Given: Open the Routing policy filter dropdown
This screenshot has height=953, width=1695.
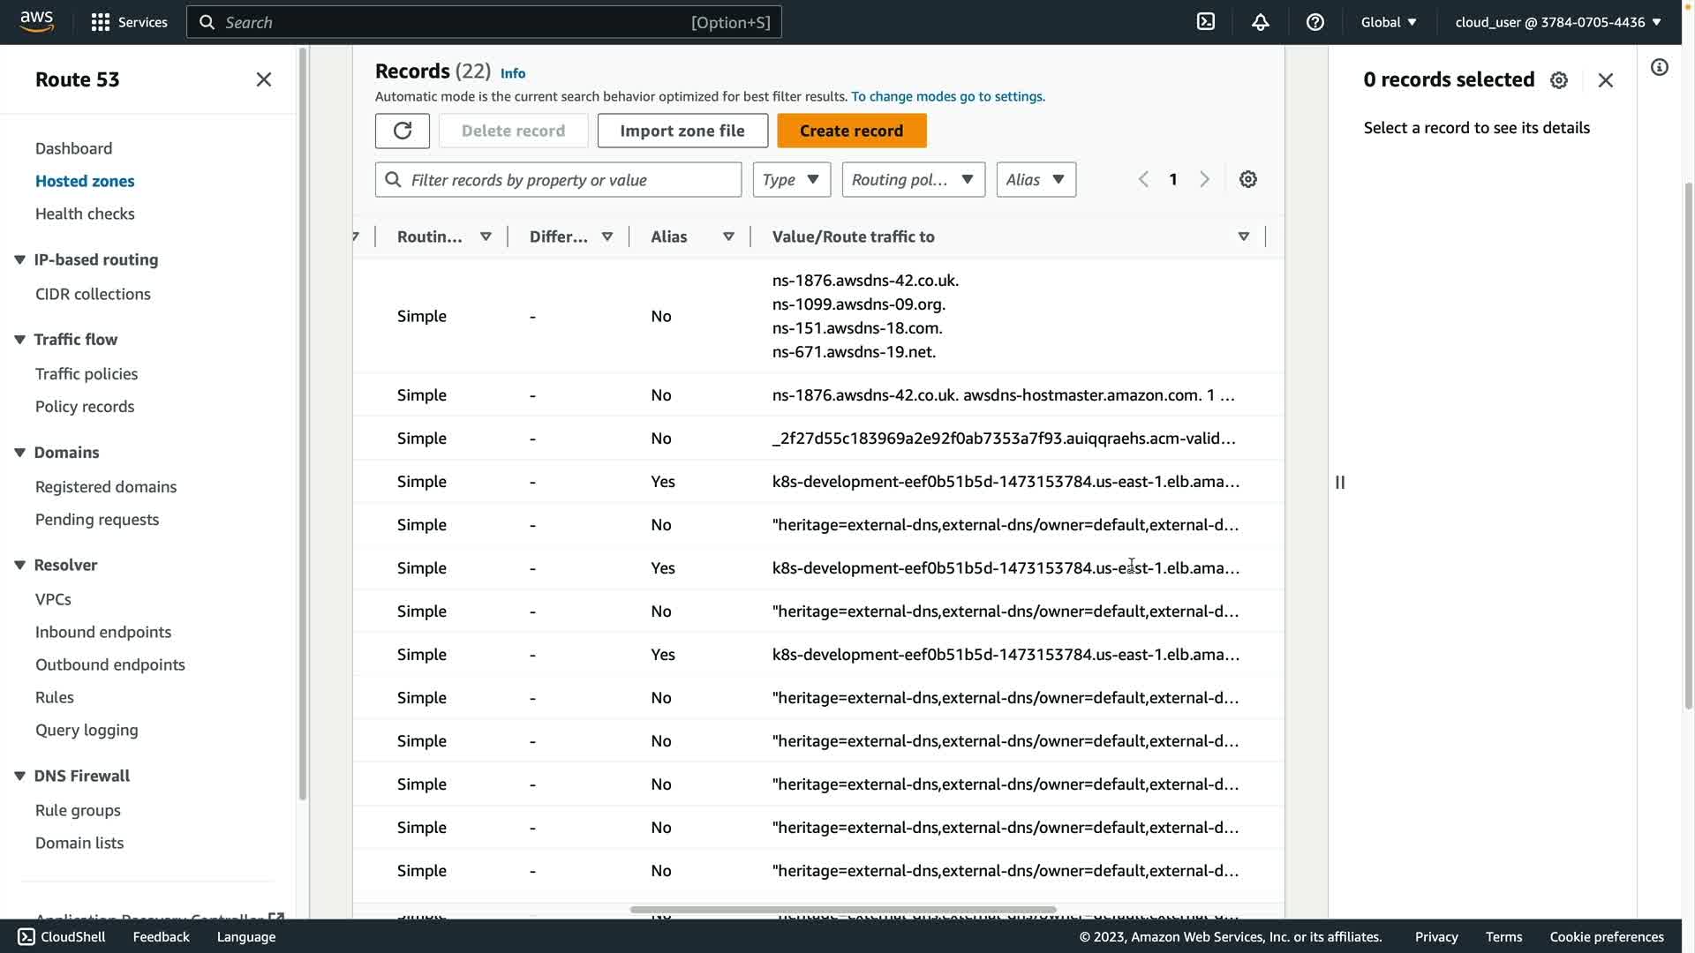Looking at the screenshot, I should click(x=913, y=180).
